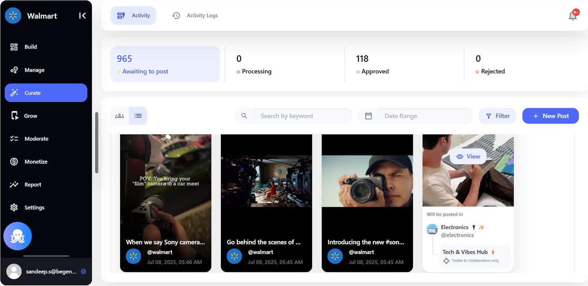This screenshot has width=588, height=286.
Task: Select the 965 Awaiting to post card
Action: 165,64
